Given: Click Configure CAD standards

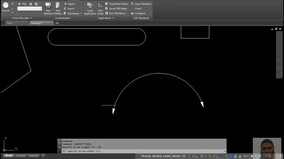Looking at the screenshot, I should pos(138,13).
